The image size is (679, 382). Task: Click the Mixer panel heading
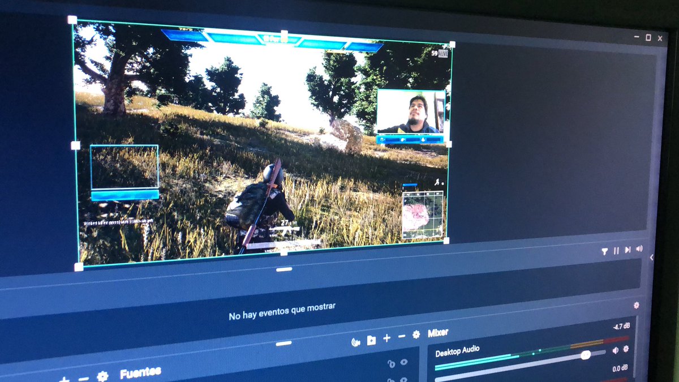point(438,333)
